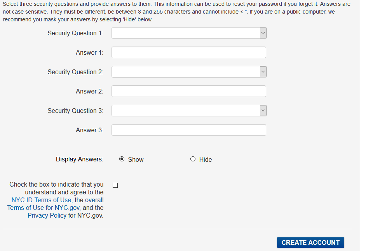Screen dimensions: 366x251
Task: Choose the Hide radio button
Action: click(x=193, y=159)
